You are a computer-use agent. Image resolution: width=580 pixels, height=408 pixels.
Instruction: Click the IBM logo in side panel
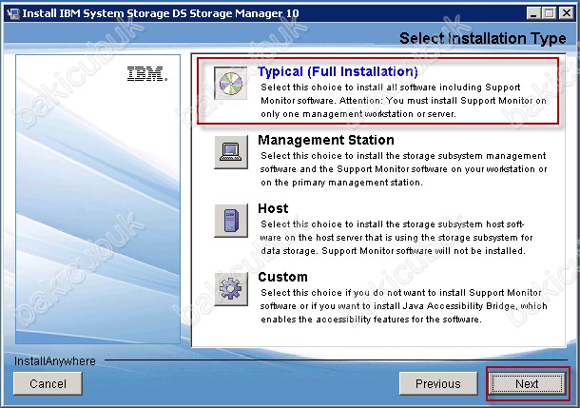pos(147,73)
